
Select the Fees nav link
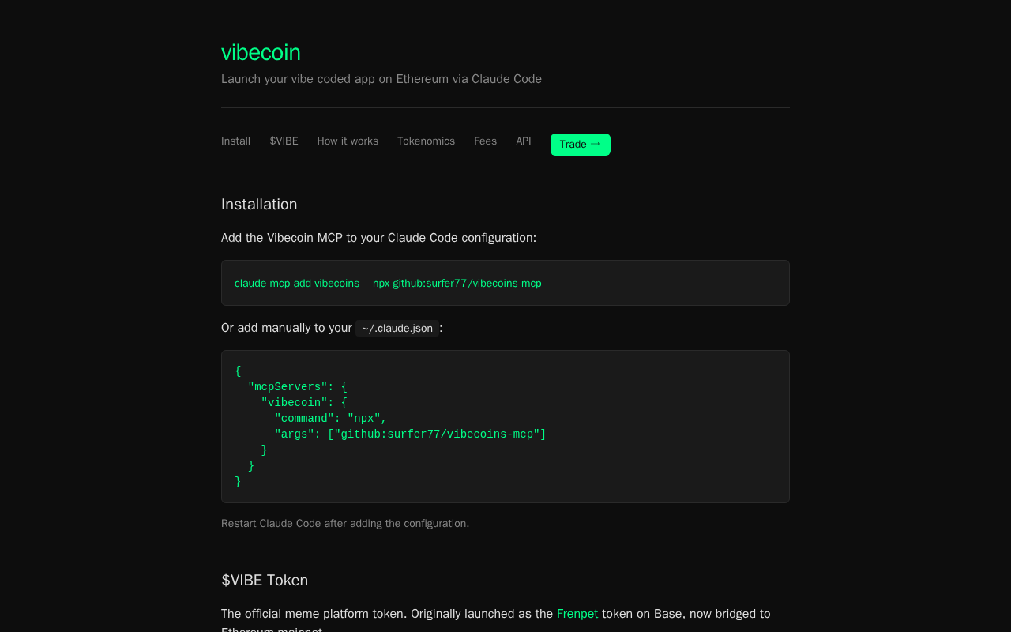click(485, 141)
